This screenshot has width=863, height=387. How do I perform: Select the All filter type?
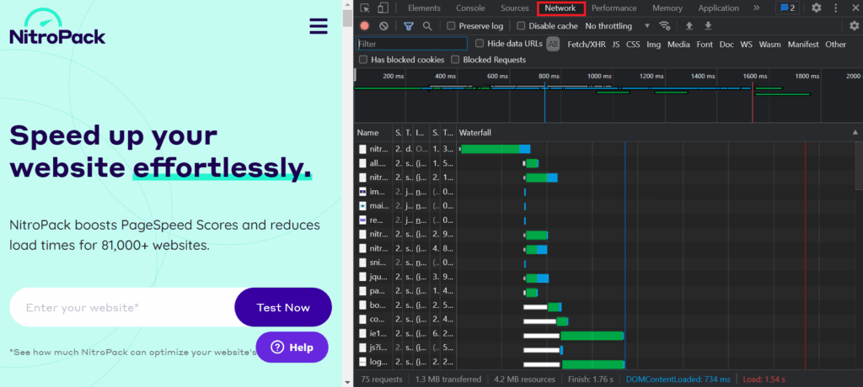pyautogui.click(x=553, y=45)
